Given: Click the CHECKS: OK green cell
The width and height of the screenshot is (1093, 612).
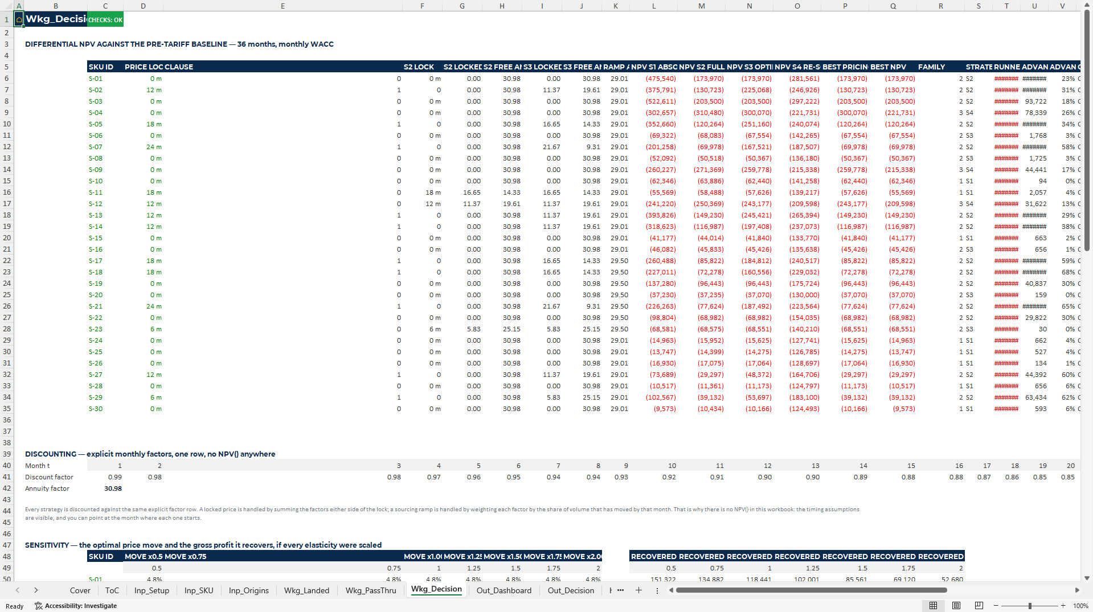Looking at the screenshot, I should pos(105,20).
